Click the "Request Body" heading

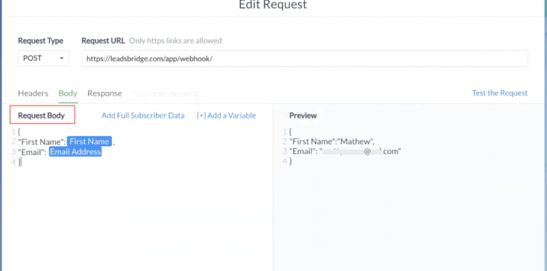pos(41,116)
